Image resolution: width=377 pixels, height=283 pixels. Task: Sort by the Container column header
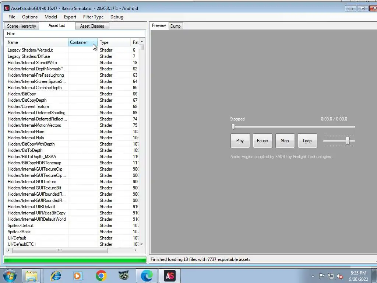(83, 42)
